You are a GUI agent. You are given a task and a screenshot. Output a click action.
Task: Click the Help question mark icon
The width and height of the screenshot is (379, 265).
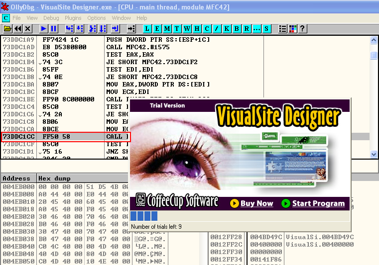302,29
